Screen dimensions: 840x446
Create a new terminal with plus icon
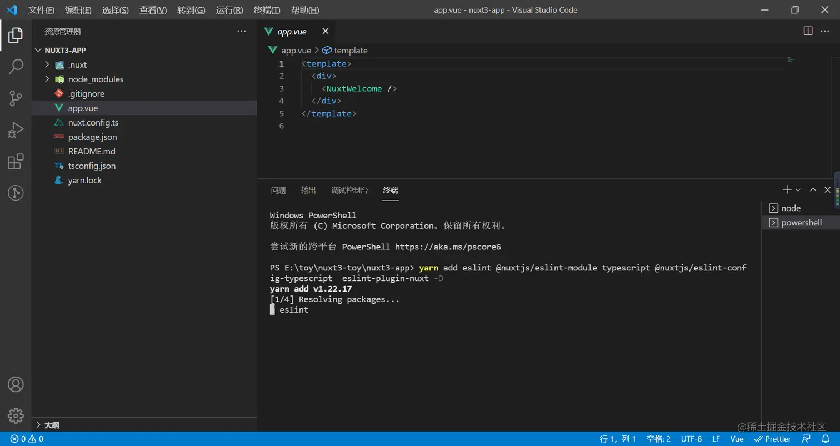(787, 190)
